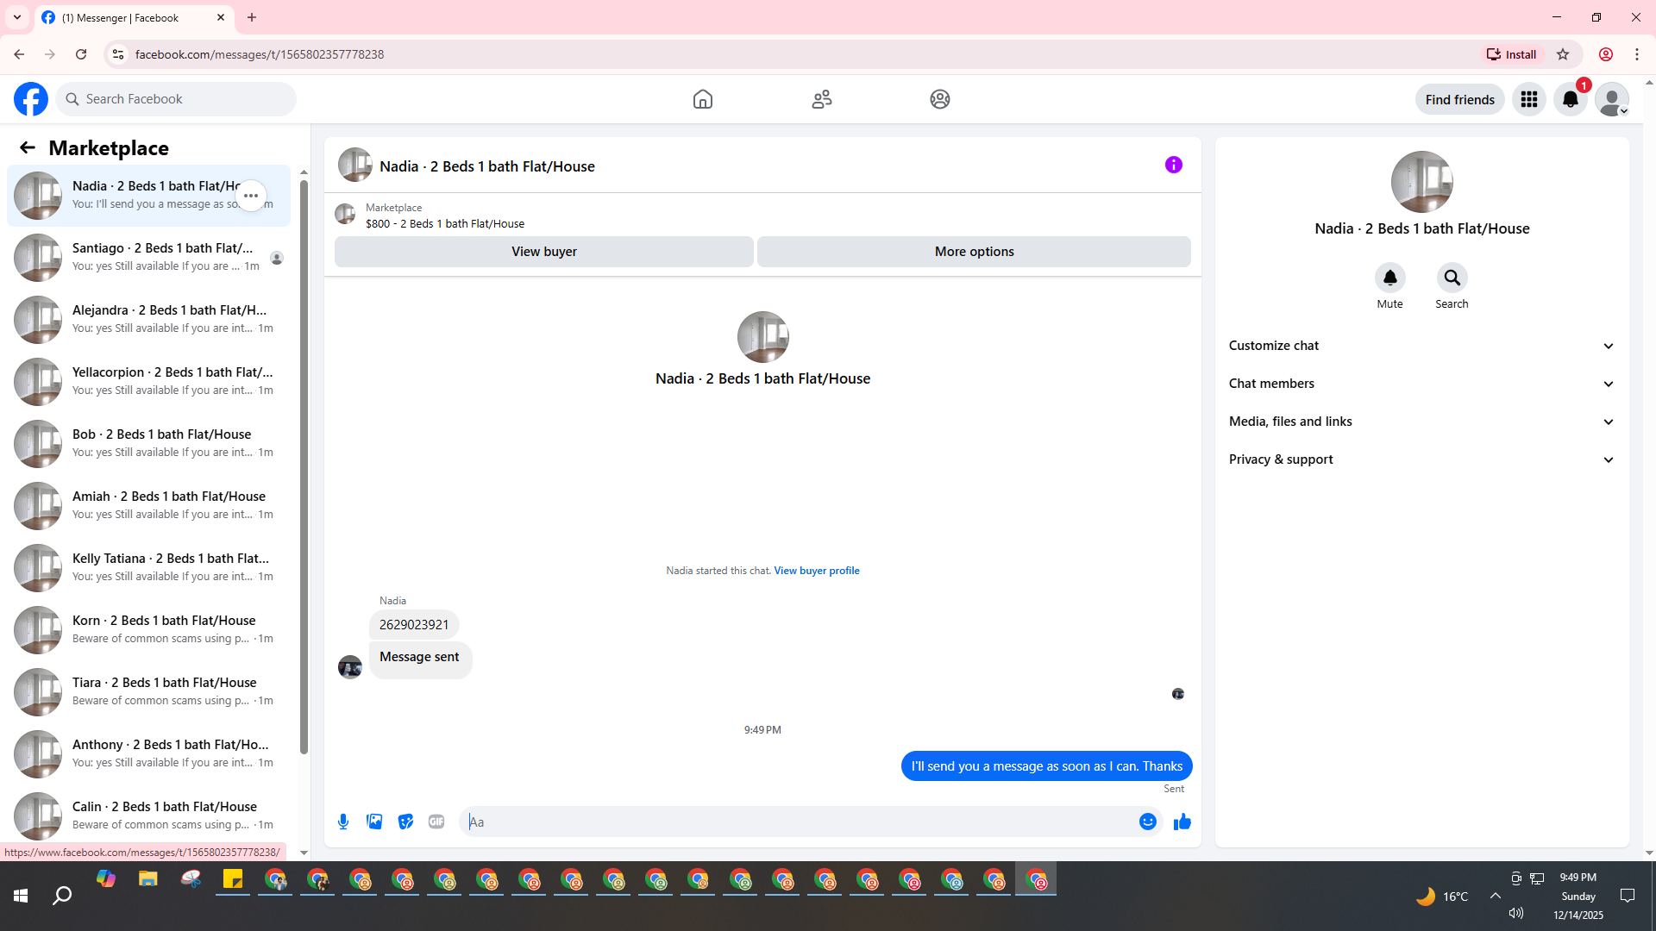
Task: Toggle the conversation information panel icon
Action: pyautogui.click(x=1173, y=165)
